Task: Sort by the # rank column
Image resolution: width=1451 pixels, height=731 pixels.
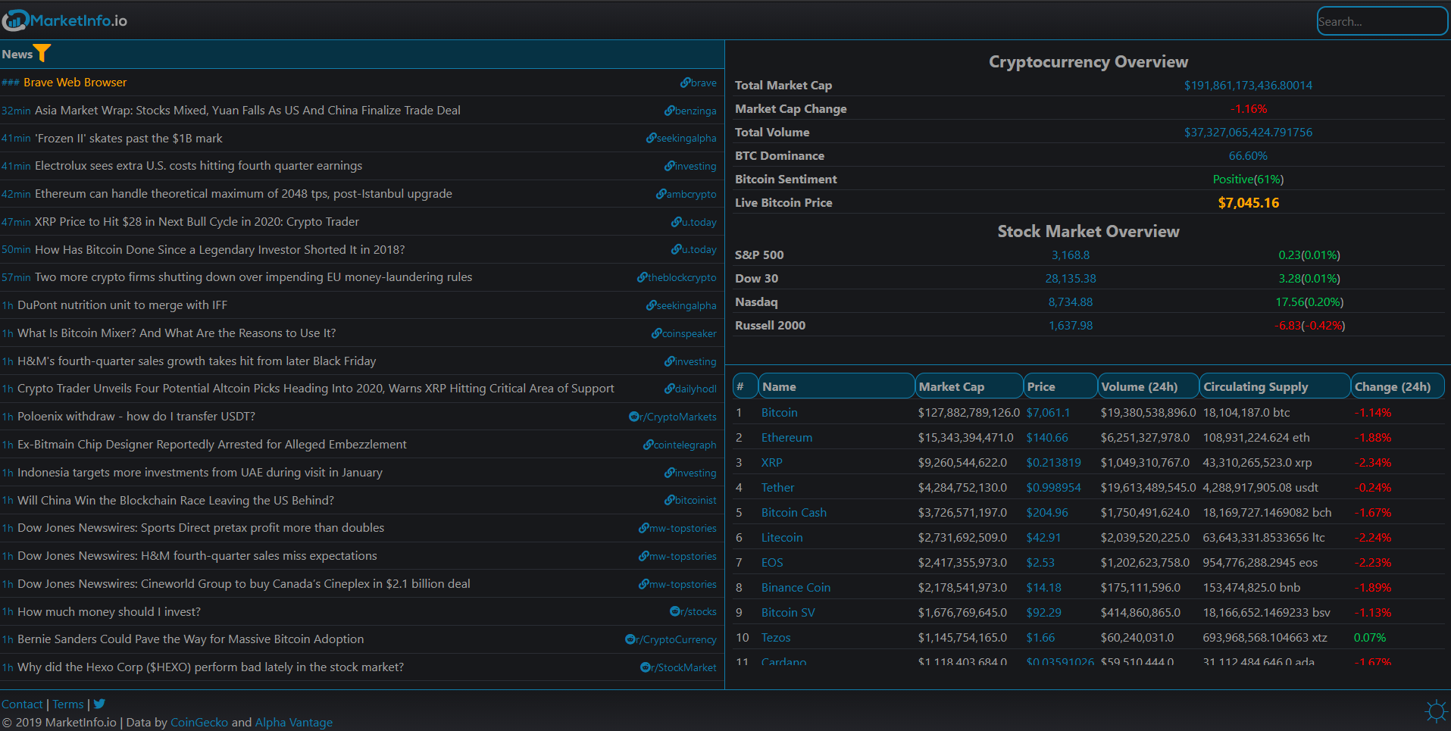Action: point(746,386)
